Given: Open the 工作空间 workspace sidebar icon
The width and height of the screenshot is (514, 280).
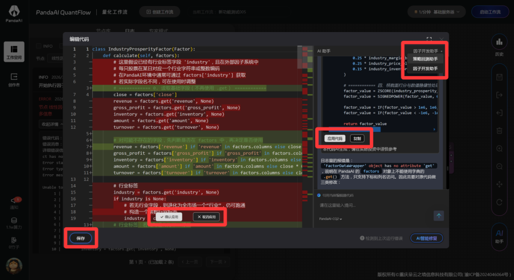Looking at the screenshot, I should coord(14,52).
